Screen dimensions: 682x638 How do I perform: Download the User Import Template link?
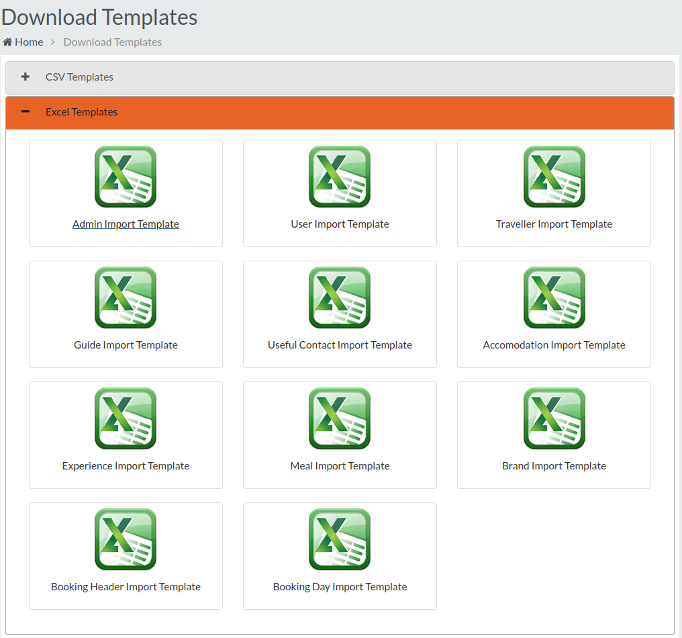coord(340,224)
